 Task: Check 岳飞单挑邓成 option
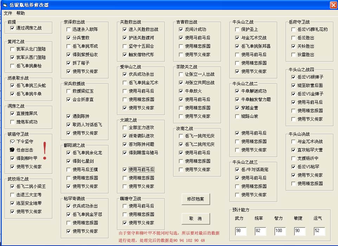69,46
